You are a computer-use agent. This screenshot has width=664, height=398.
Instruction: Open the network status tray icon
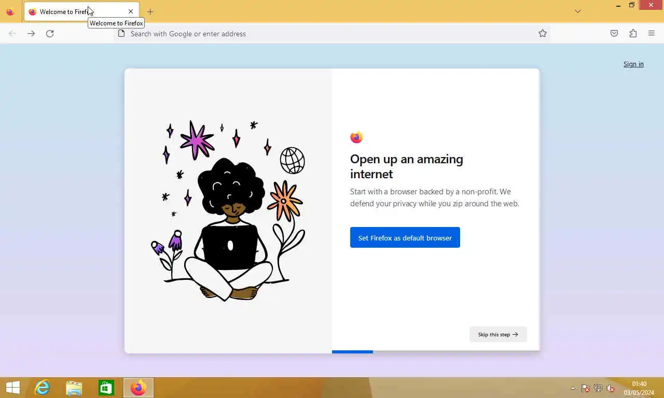[598, 388]
